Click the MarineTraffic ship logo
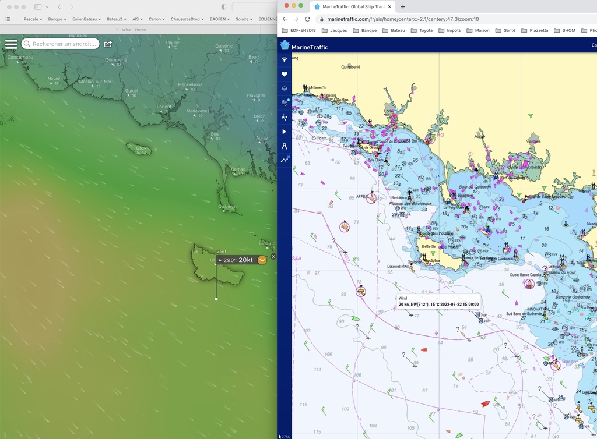Image resolution: width=597 pixels, height=439 pixels. coord(285,45)
